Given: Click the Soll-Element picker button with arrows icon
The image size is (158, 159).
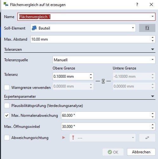Looking at the screenshot, I should 147,28.
